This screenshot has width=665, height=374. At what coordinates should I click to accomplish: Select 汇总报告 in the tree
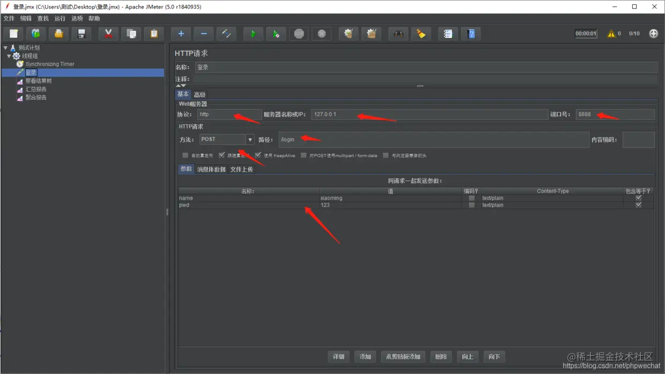click(36, 89)
